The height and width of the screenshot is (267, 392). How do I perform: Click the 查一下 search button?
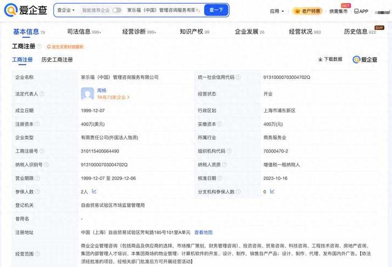coord(216,10)
